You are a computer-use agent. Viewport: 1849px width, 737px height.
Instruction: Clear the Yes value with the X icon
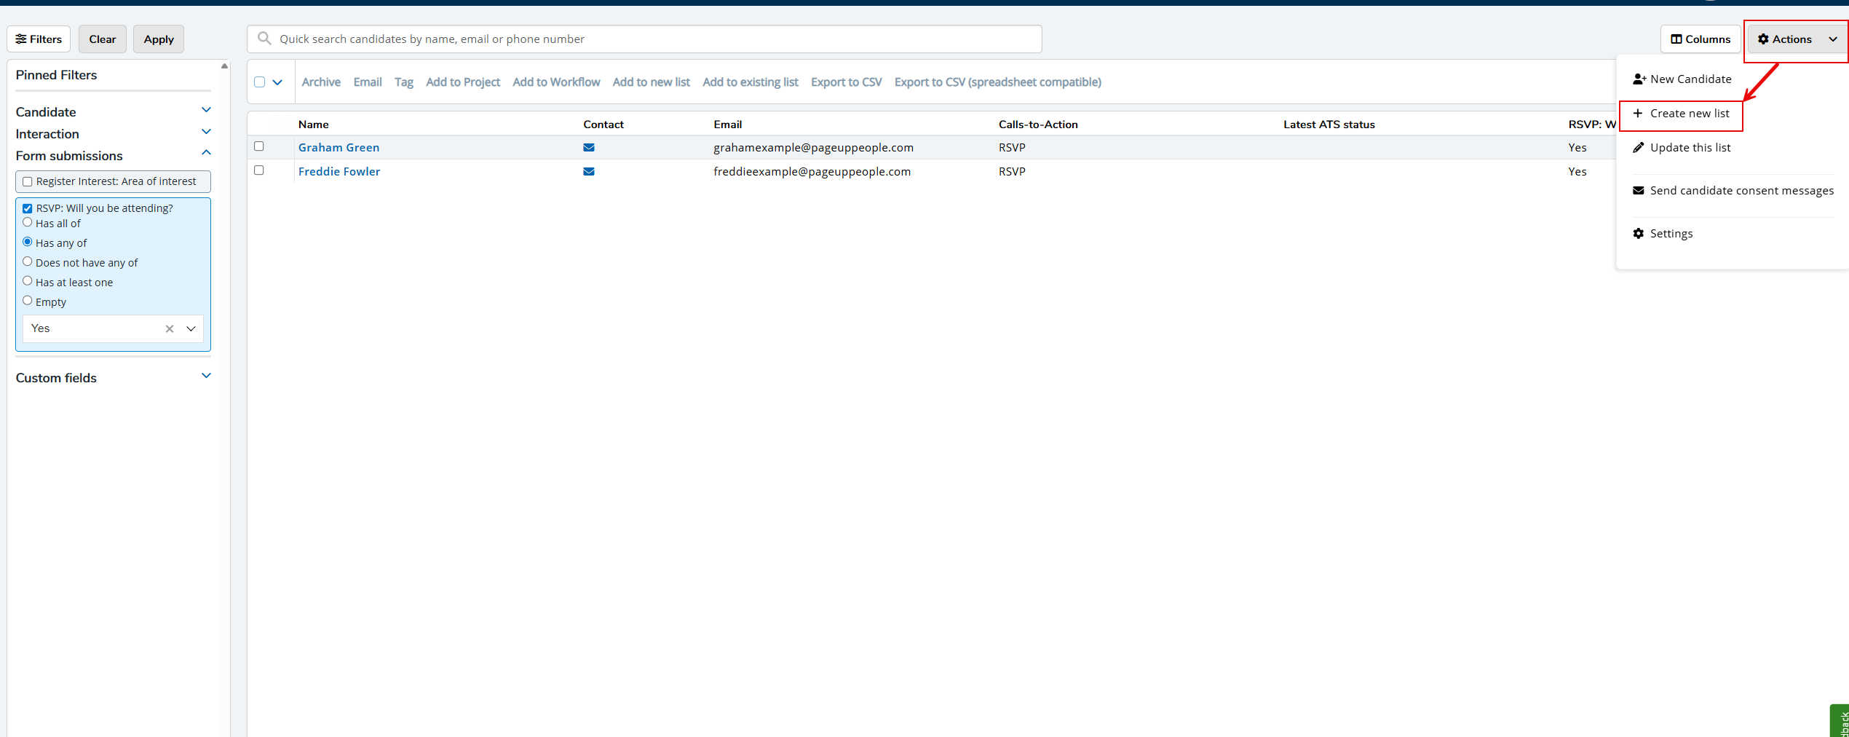pyautogui.click(x=170, y=329)
